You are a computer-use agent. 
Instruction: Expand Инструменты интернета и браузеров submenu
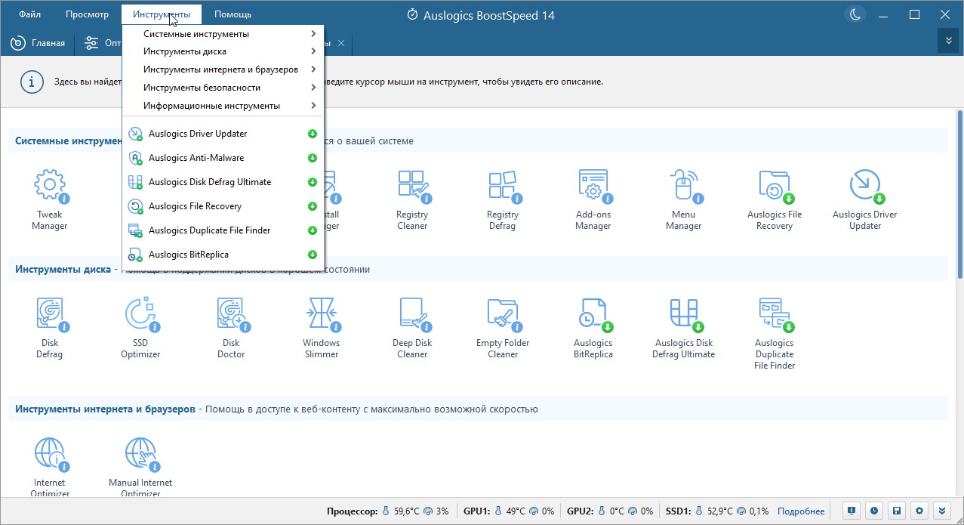coord(223,69)
